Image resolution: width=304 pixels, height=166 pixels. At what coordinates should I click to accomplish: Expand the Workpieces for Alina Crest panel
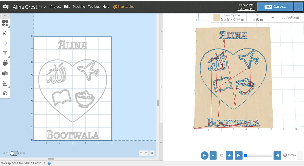pos(44,163)
